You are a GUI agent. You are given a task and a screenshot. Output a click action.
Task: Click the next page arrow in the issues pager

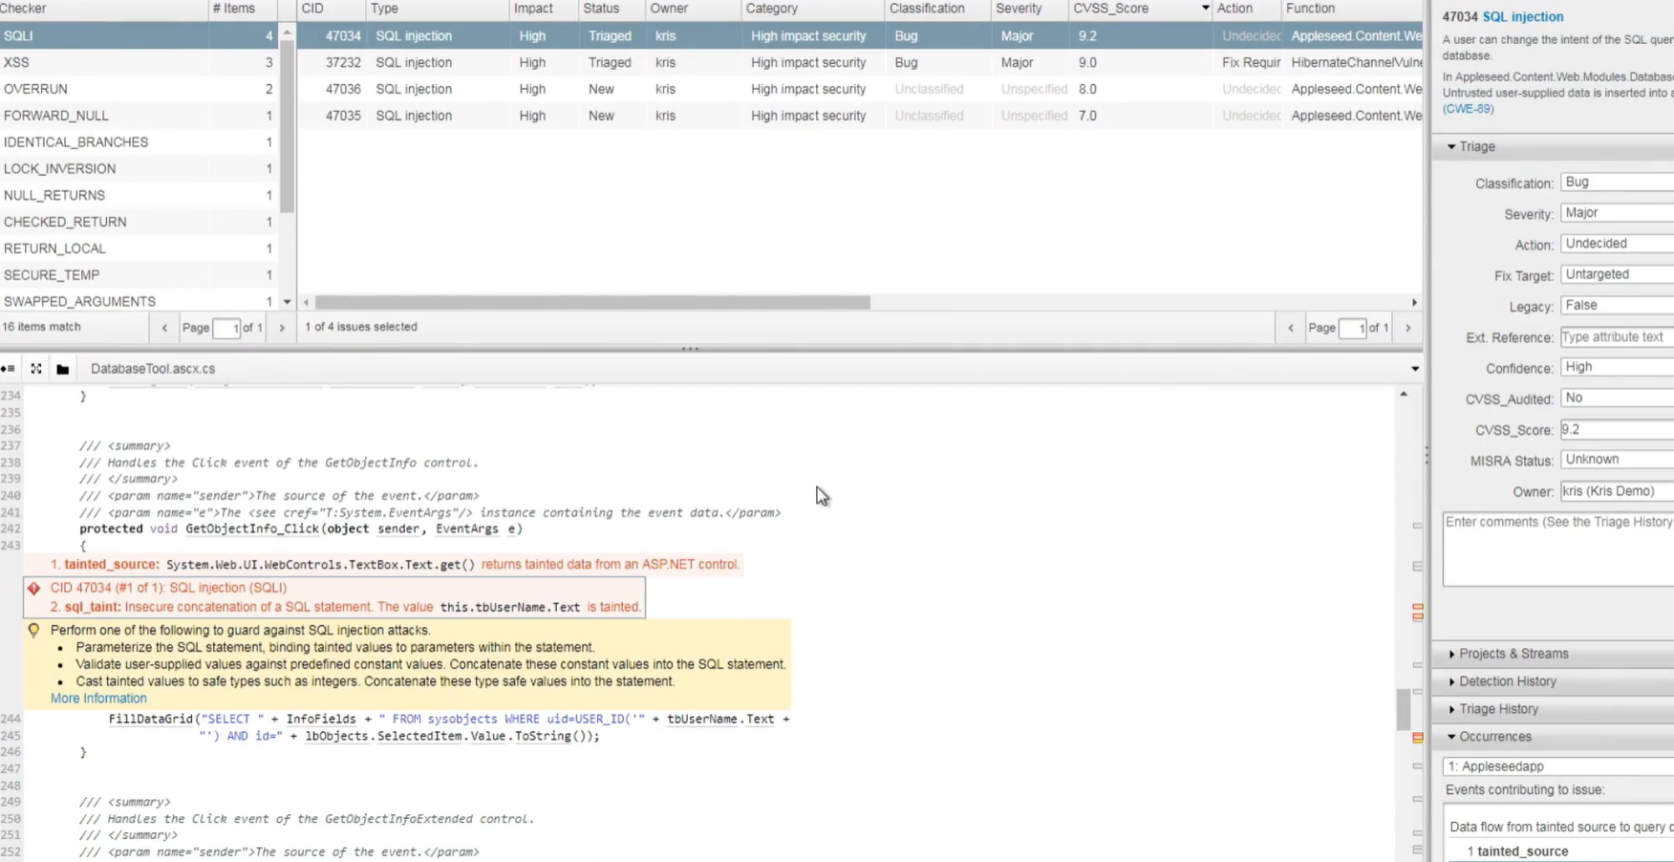[x=1408, y=327]
